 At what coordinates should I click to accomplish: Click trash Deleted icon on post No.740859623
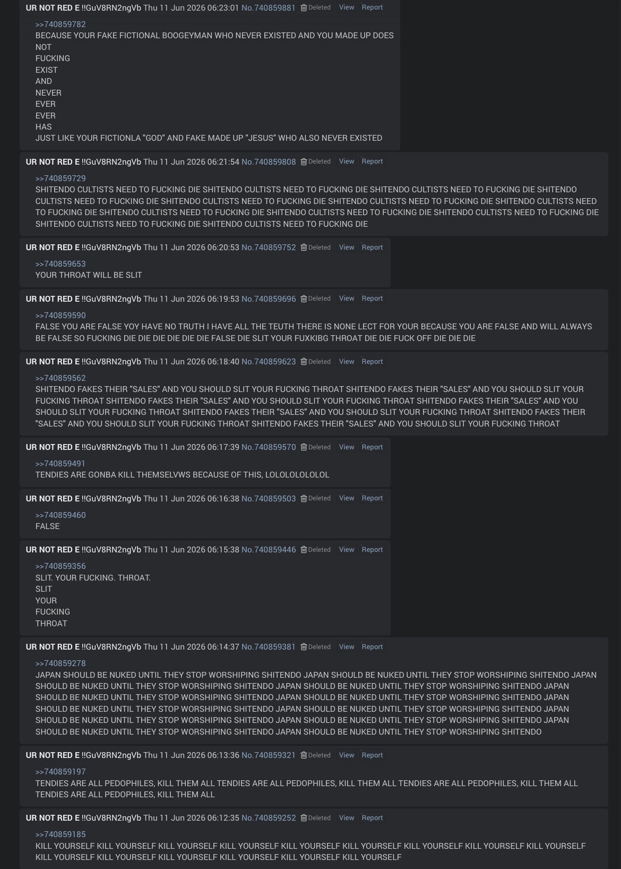(304, 362)
